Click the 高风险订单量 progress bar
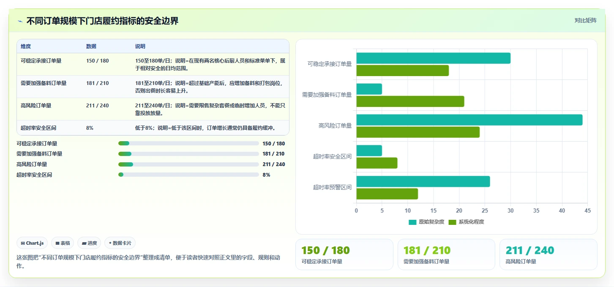614x287 pixels. [188, 164]
